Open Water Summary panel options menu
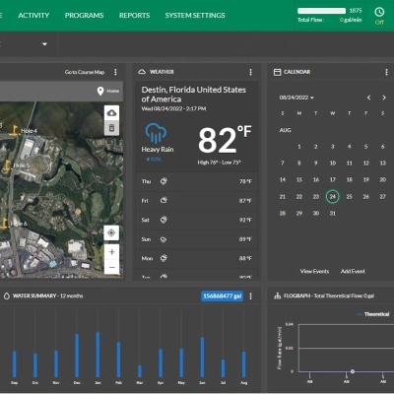394x394 pixels. (251, 296)
